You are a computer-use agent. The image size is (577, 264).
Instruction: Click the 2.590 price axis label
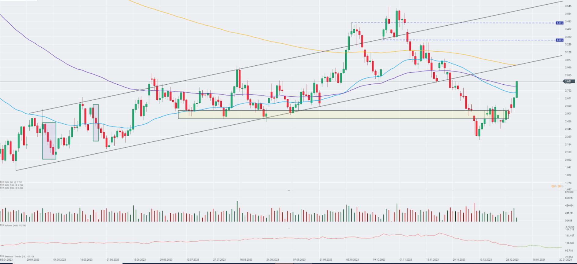click(568, 106)
